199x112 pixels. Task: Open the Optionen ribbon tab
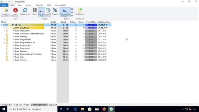(x=39, y=5)
